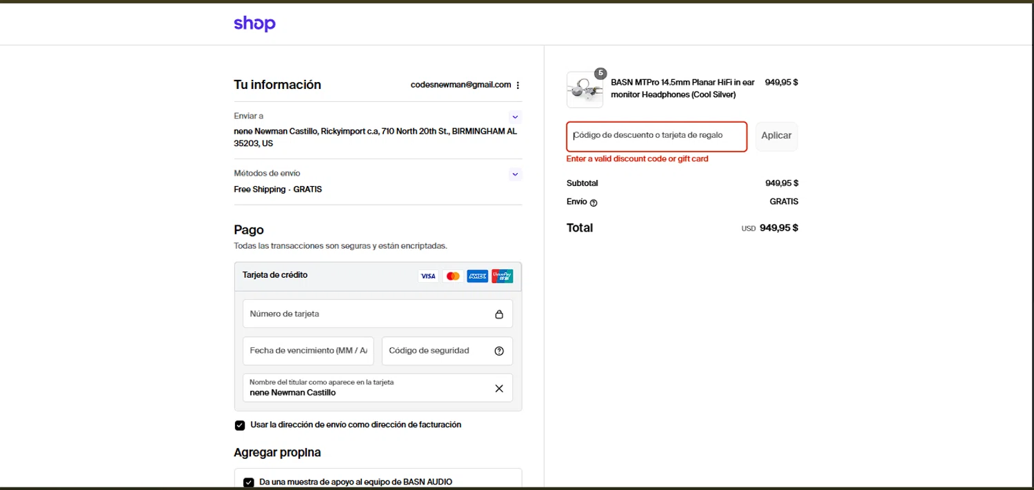Expand the Enviar a address chevron

[x=515, y=116]
